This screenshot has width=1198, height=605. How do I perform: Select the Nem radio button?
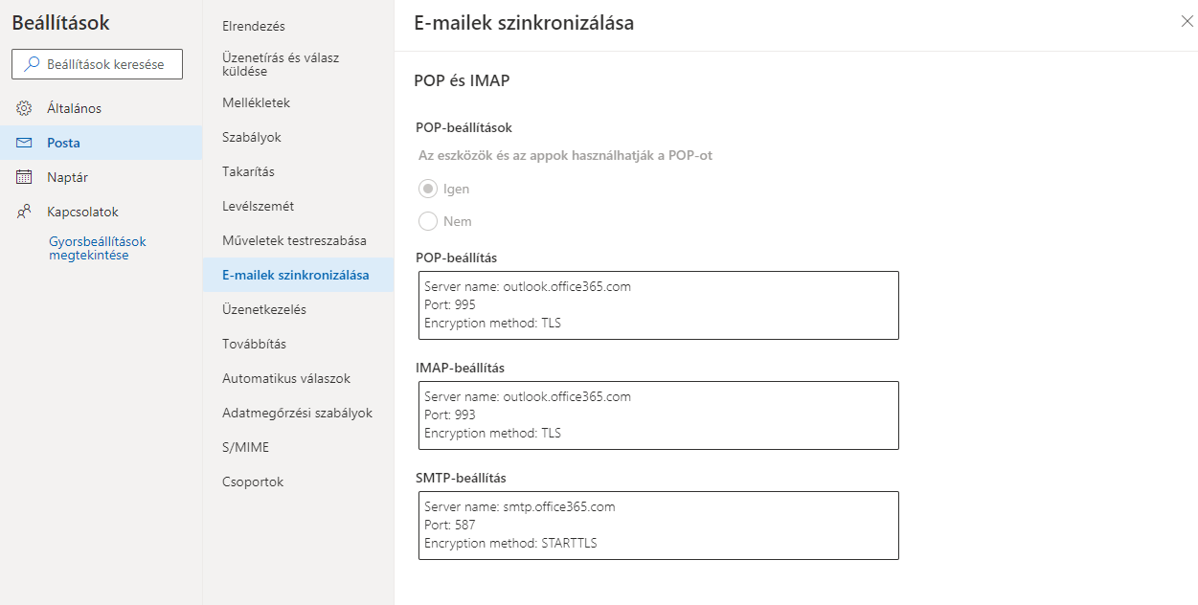[x=428, y=221]
